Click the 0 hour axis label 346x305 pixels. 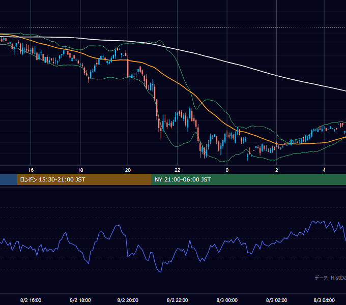[x=227, y=170]
